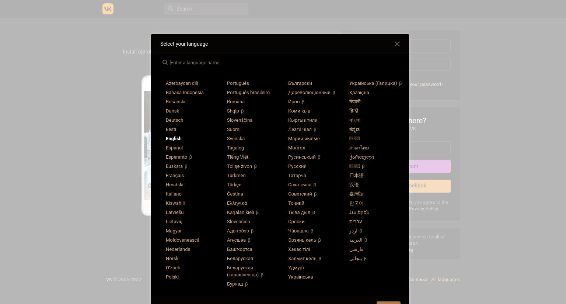
Task: Select Azərbaycan dili language
Action: tap(182, 83)
